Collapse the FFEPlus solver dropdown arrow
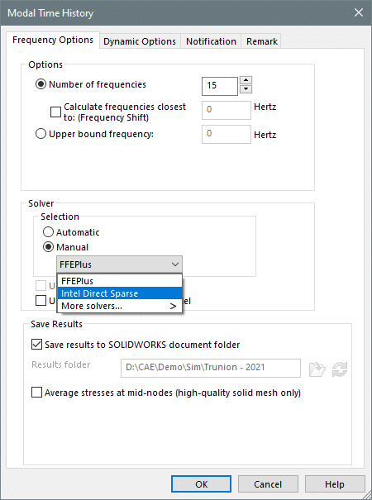The image size is (372, 500). (174, 264)
